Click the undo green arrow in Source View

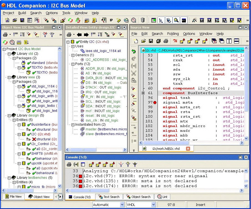point(134,51)
